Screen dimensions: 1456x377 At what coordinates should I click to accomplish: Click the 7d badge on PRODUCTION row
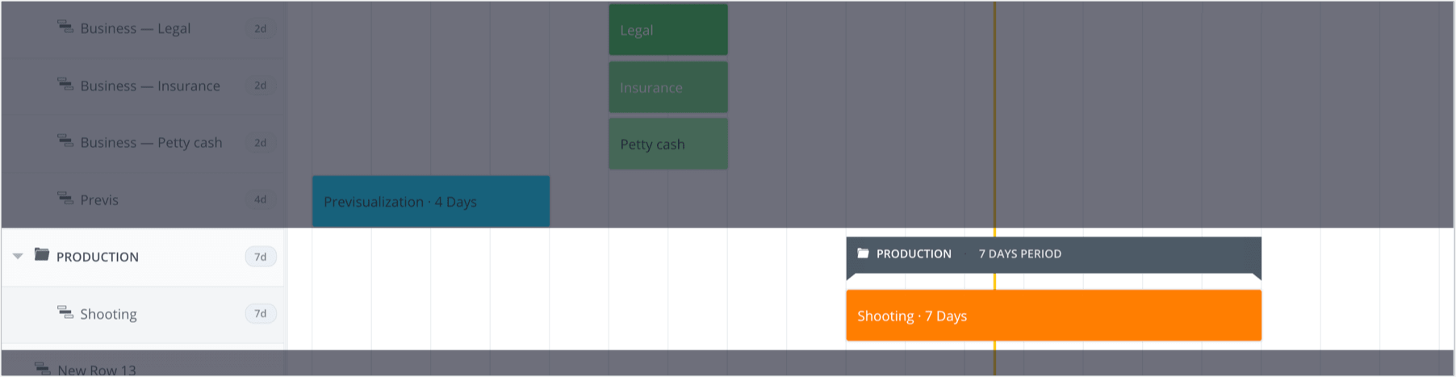point(261,257)
